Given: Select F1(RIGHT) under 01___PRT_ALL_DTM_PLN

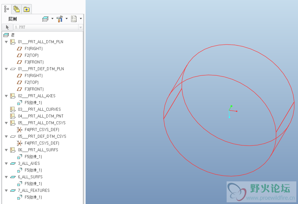Looking at the screenshot, I should tap(33, 49).
